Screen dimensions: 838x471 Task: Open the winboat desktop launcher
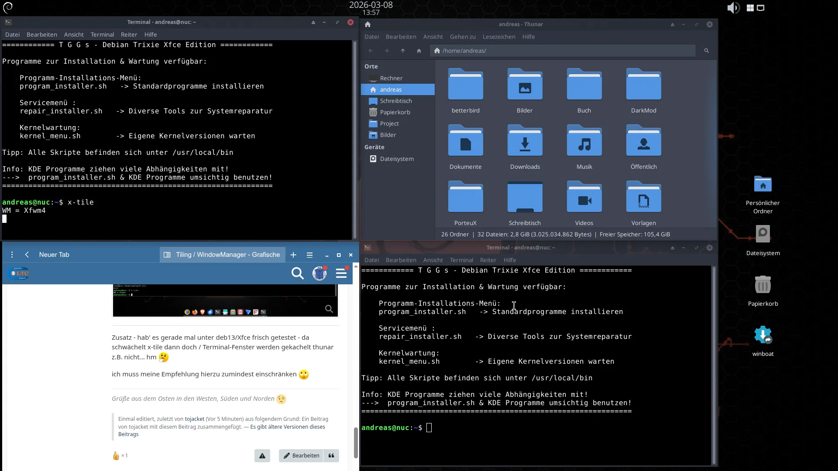pyautogui.click(x=762, y=335)
